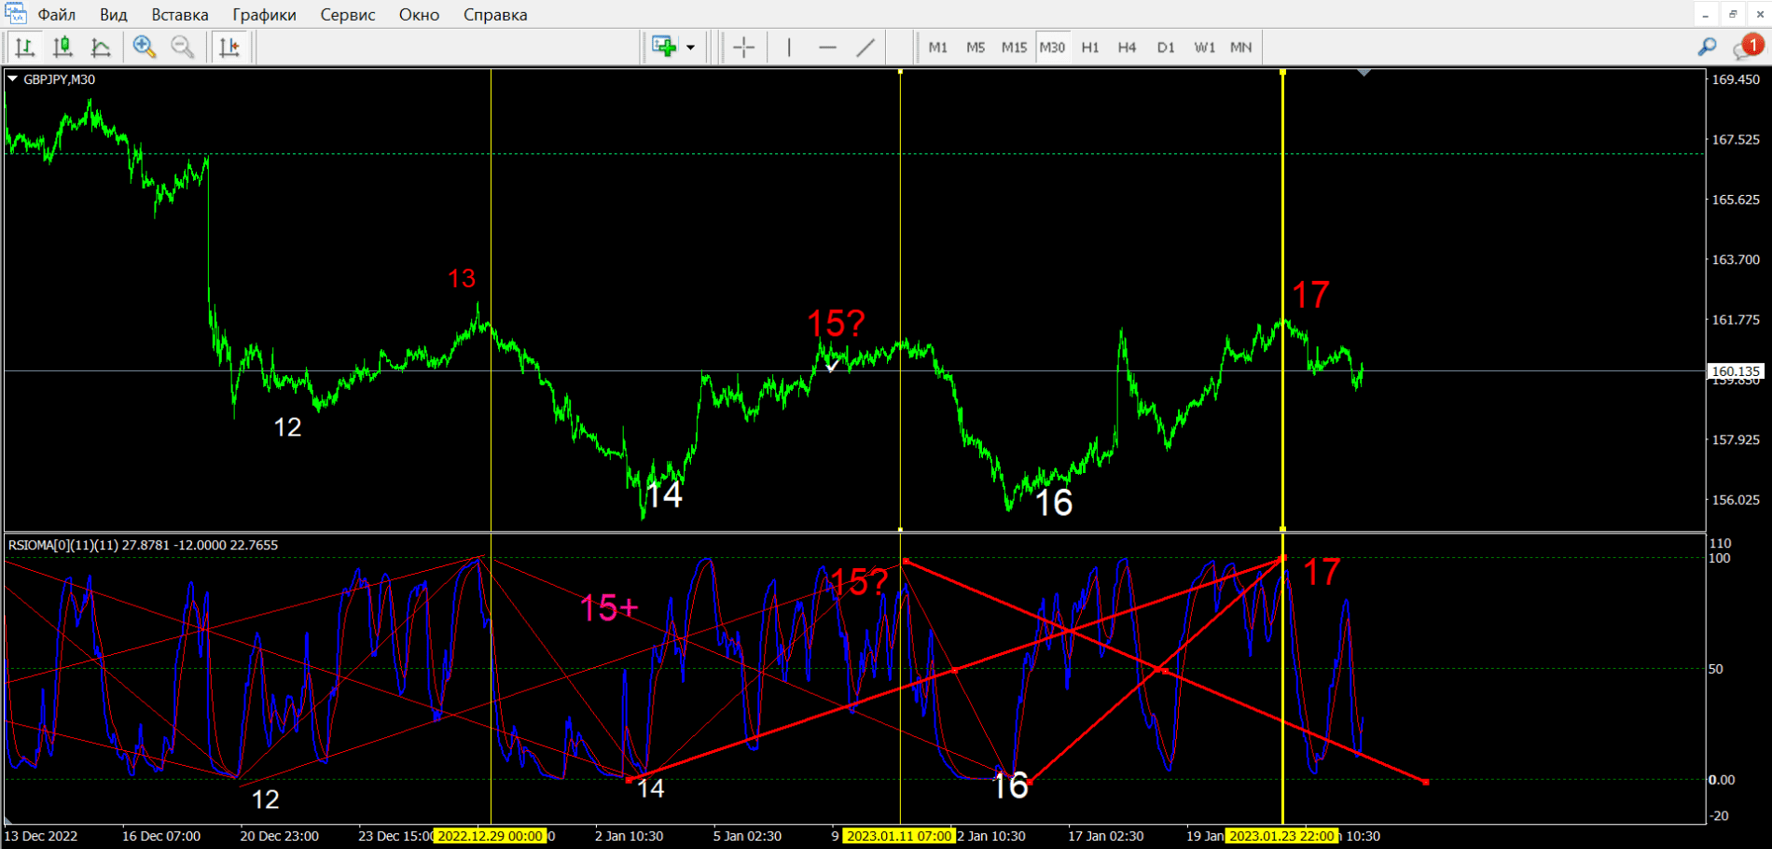Select pink label 15+ in indicator window
Screen dimensions: 1772x849
tap(609, 607)
